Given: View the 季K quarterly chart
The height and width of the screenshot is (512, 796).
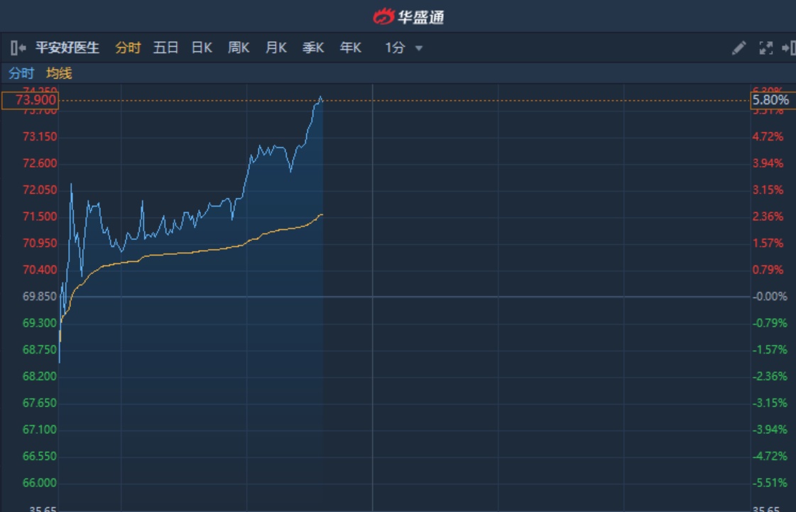Looking at the screenshot, I should 313,48.
